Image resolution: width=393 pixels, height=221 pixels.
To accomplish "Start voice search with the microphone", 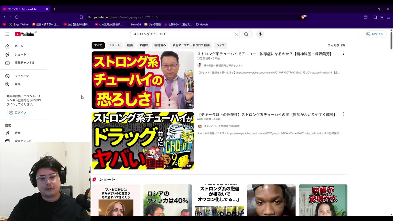I will coord(260,34).
